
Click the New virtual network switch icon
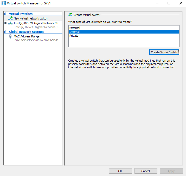point(10,18)
